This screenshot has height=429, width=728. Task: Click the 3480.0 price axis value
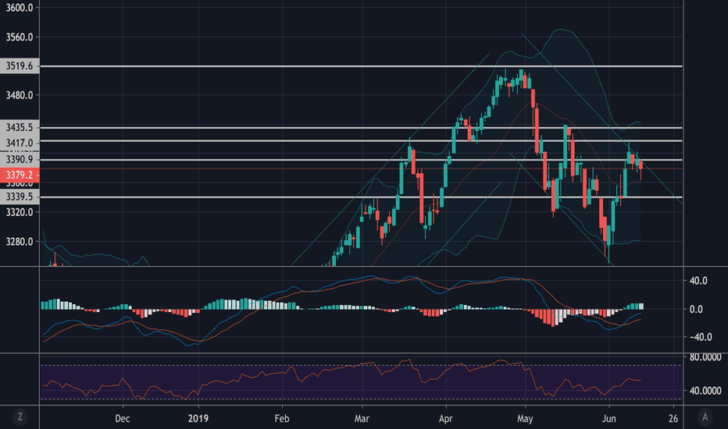click(20, 95)
